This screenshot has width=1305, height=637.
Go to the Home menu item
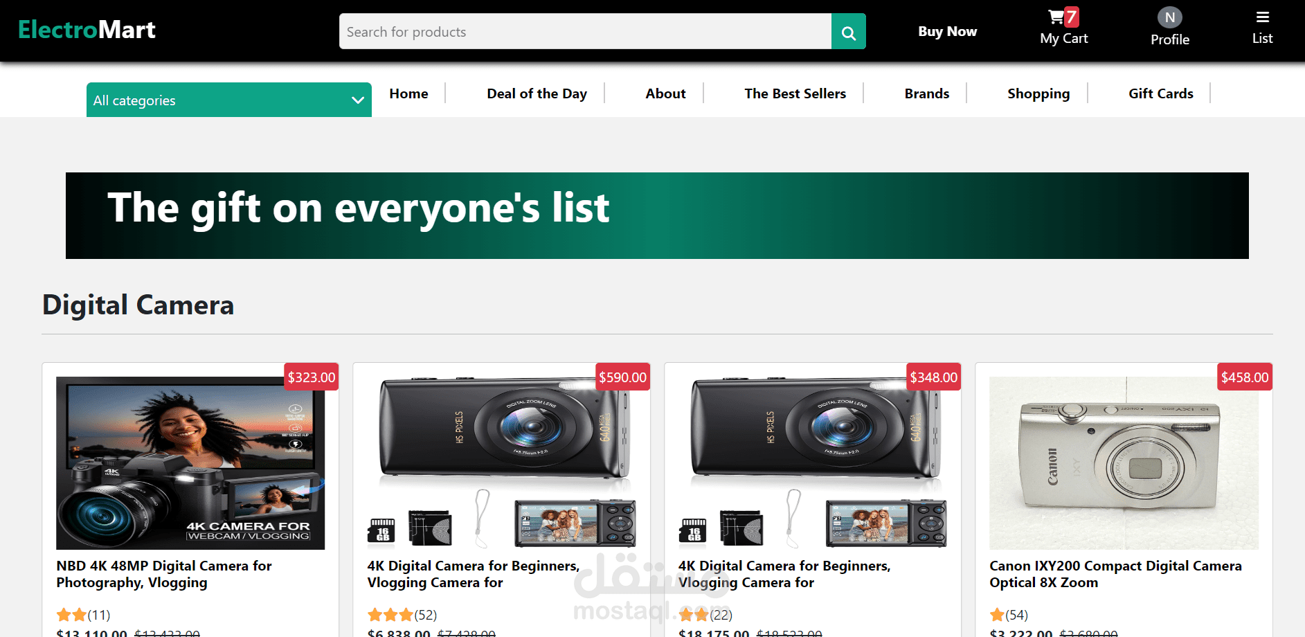click(408, 93)
